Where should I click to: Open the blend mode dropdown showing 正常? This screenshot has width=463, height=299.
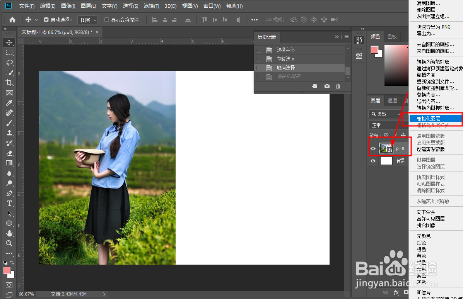pos(381,125)
